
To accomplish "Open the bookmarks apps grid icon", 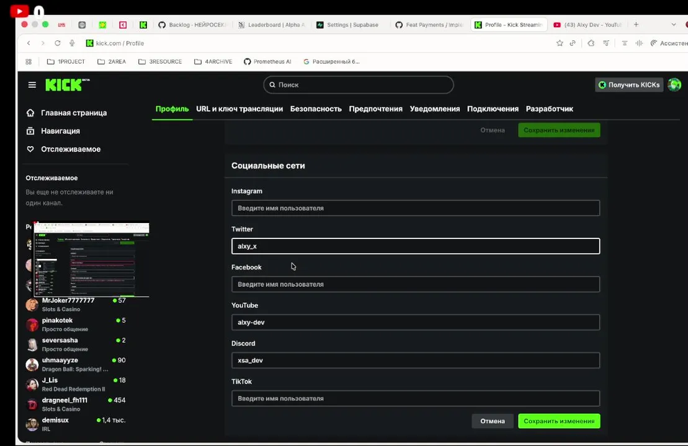I will point(29,61).
